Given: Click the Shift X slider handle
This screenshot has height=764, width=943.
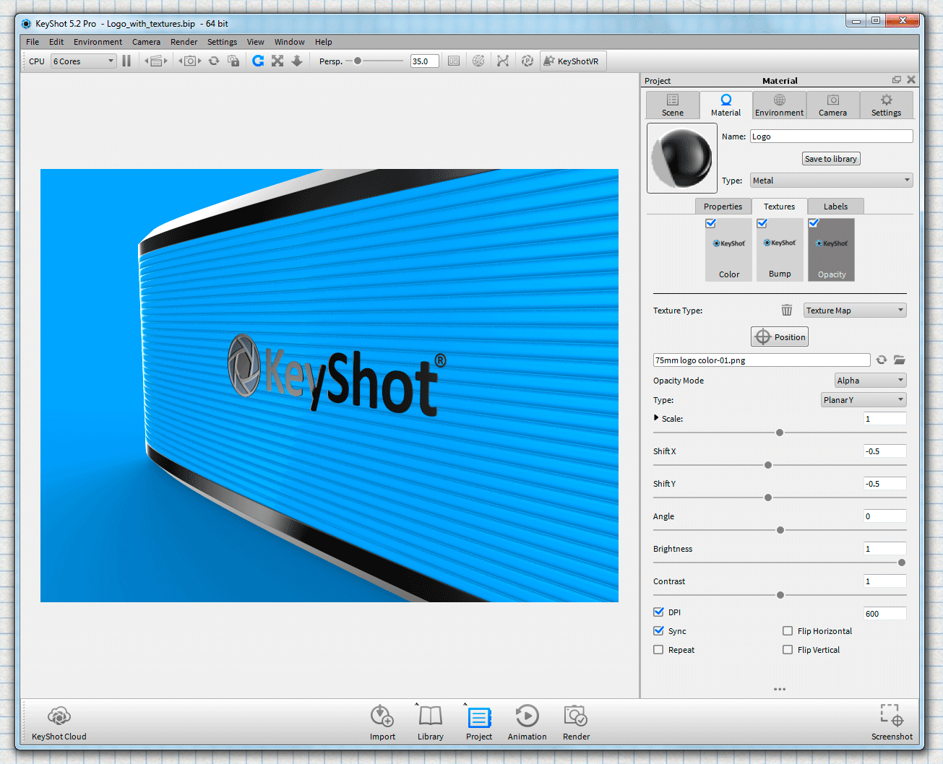Looking at the screenshot, I should [x=768, y=465].
